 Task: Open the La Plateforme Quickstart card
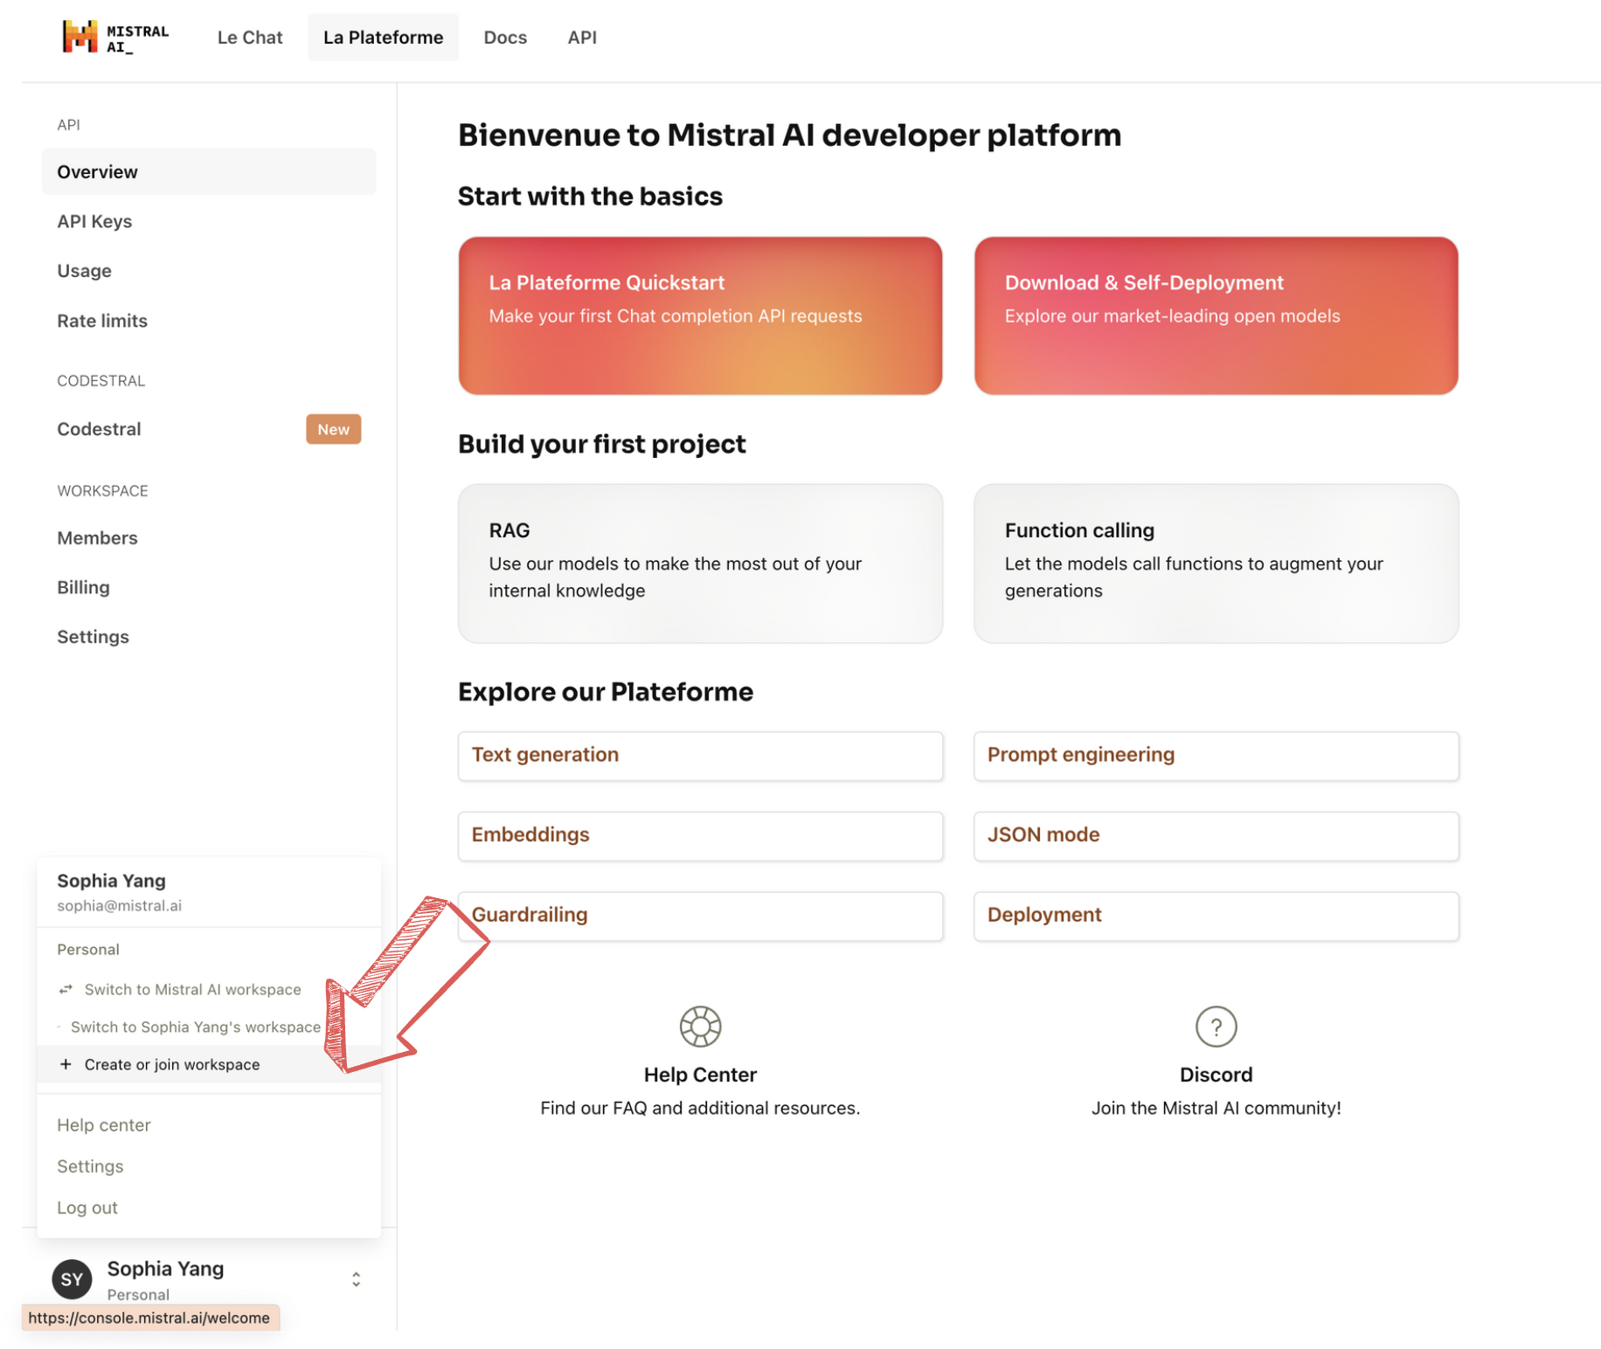pyautogui.click(x=700, y=315)
